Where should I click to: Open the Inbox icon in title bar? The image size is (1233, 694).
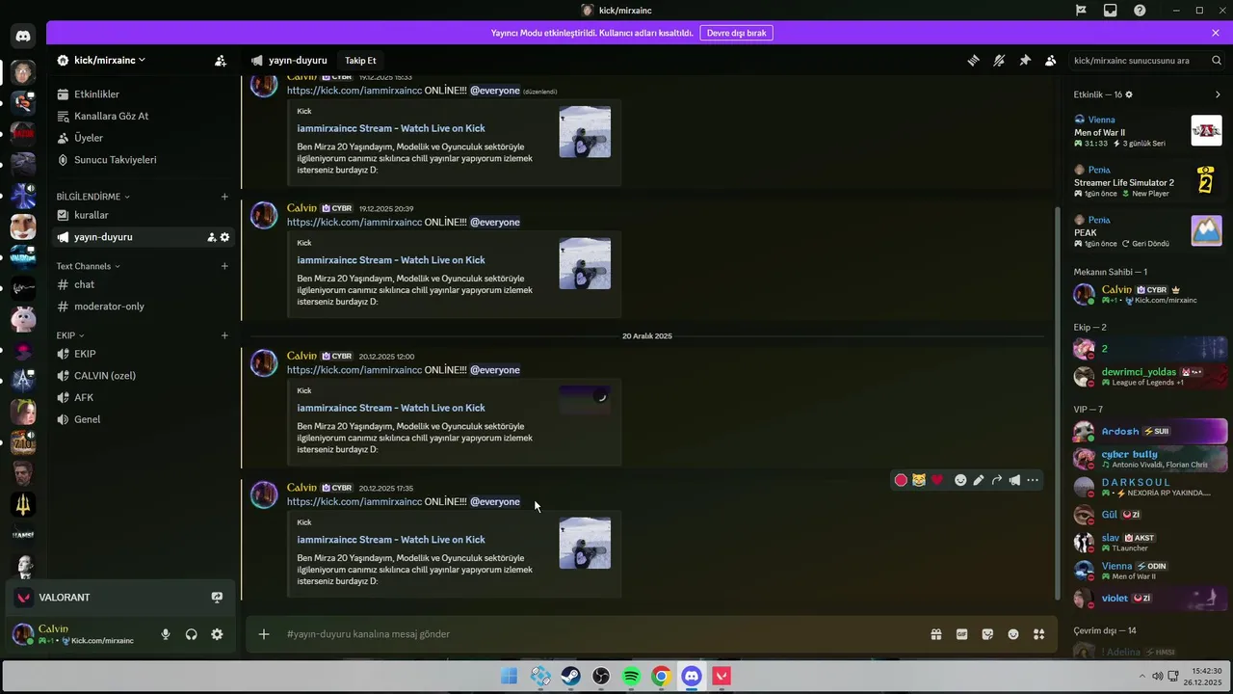(x=1111, y=11)
